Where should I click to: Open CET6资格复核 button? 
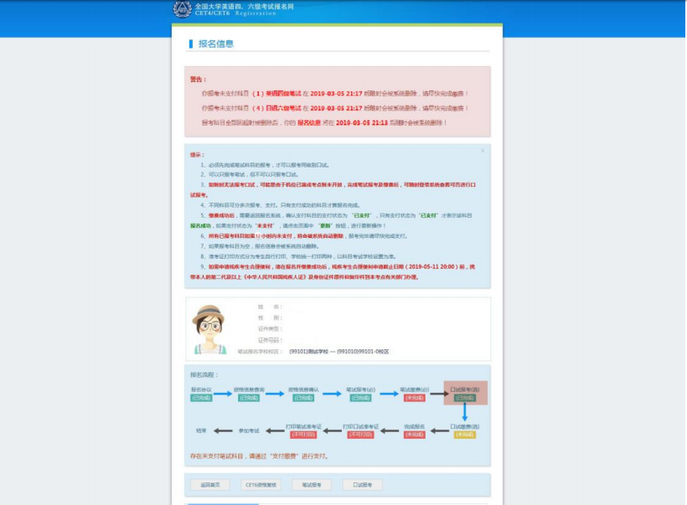[261, 484]
